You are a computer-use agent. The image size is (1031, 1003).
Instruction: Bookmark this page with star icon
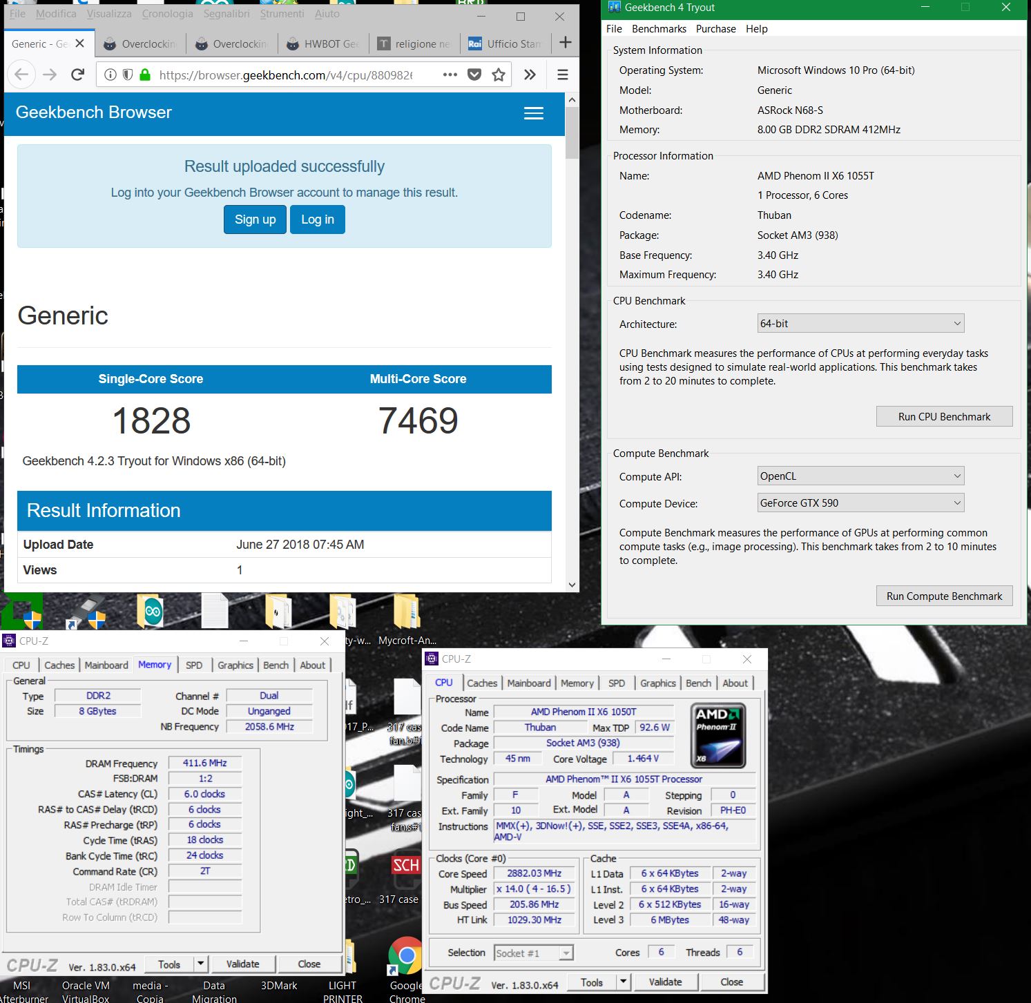(x=499, y=75)
